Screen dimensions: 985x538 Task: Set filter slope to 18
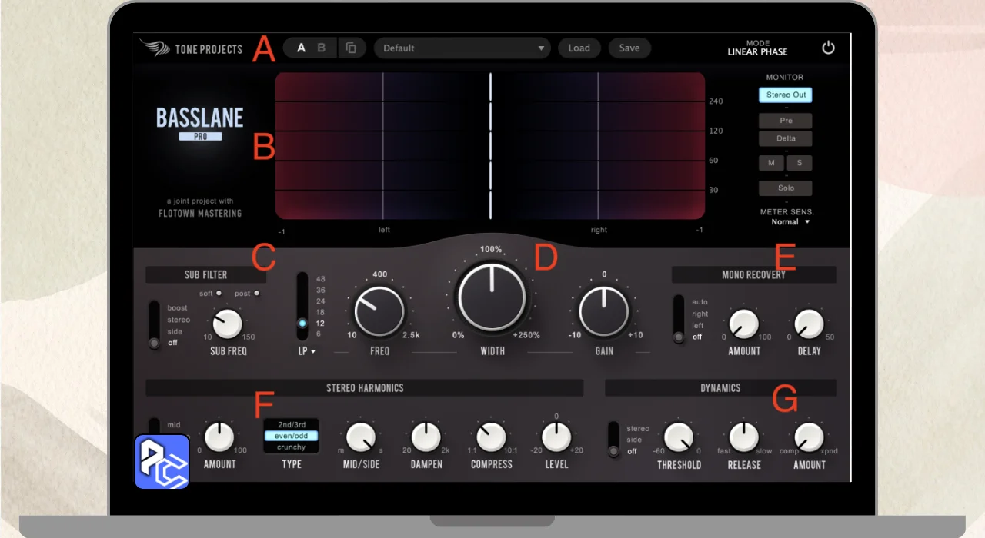click(x=320, y=312)
